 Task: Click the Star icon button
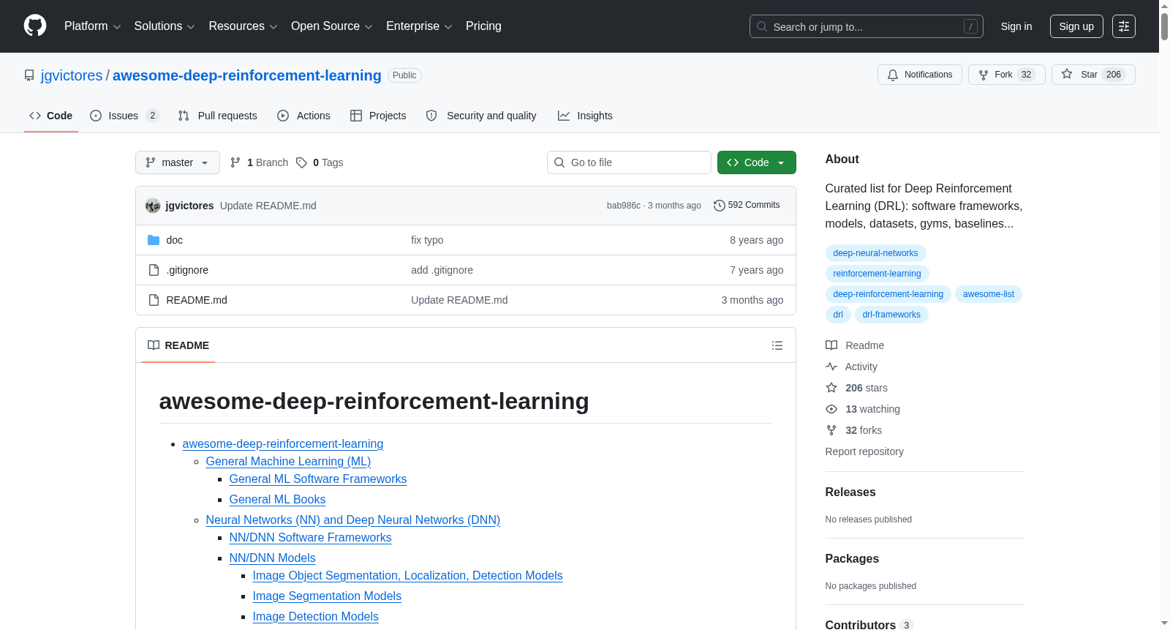[1093, 75]
